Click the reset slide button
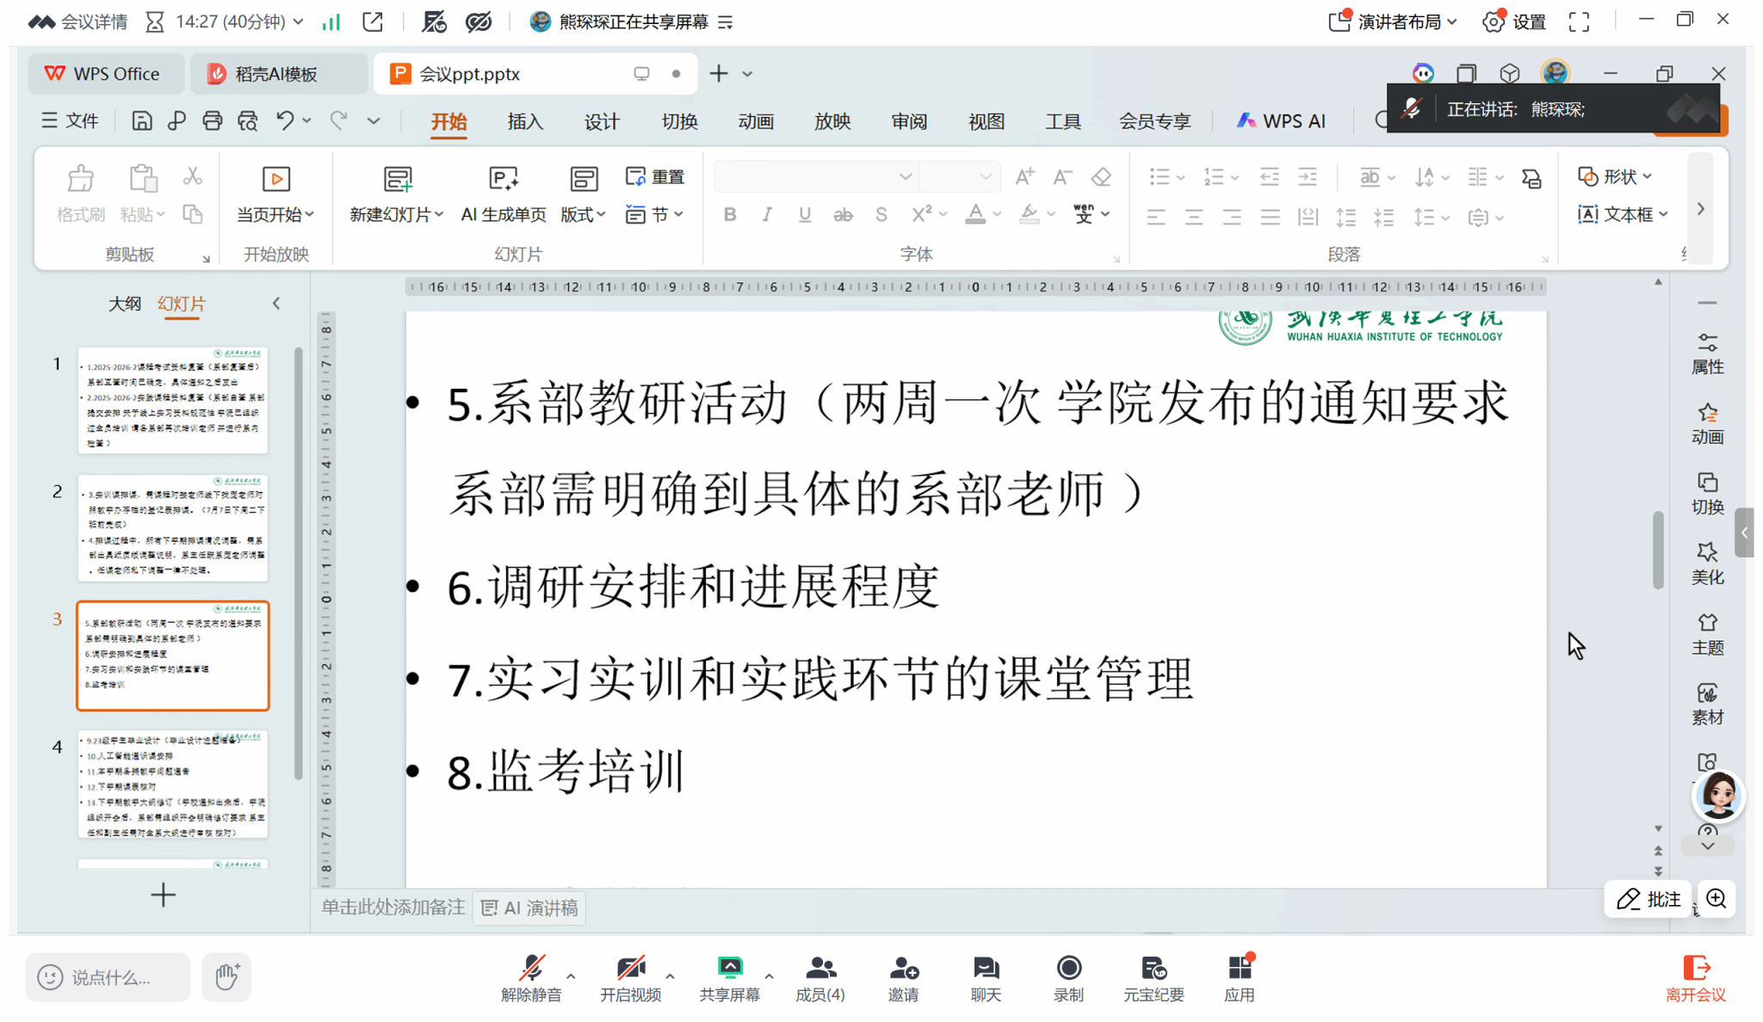This screenshot has width=1763, height=1022. (655, 177)
